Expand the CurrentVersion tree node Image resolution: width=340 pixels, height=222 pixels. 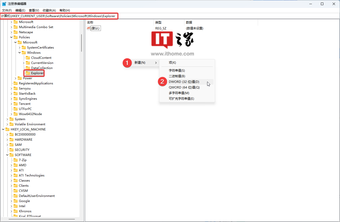[x=24, y=63]
